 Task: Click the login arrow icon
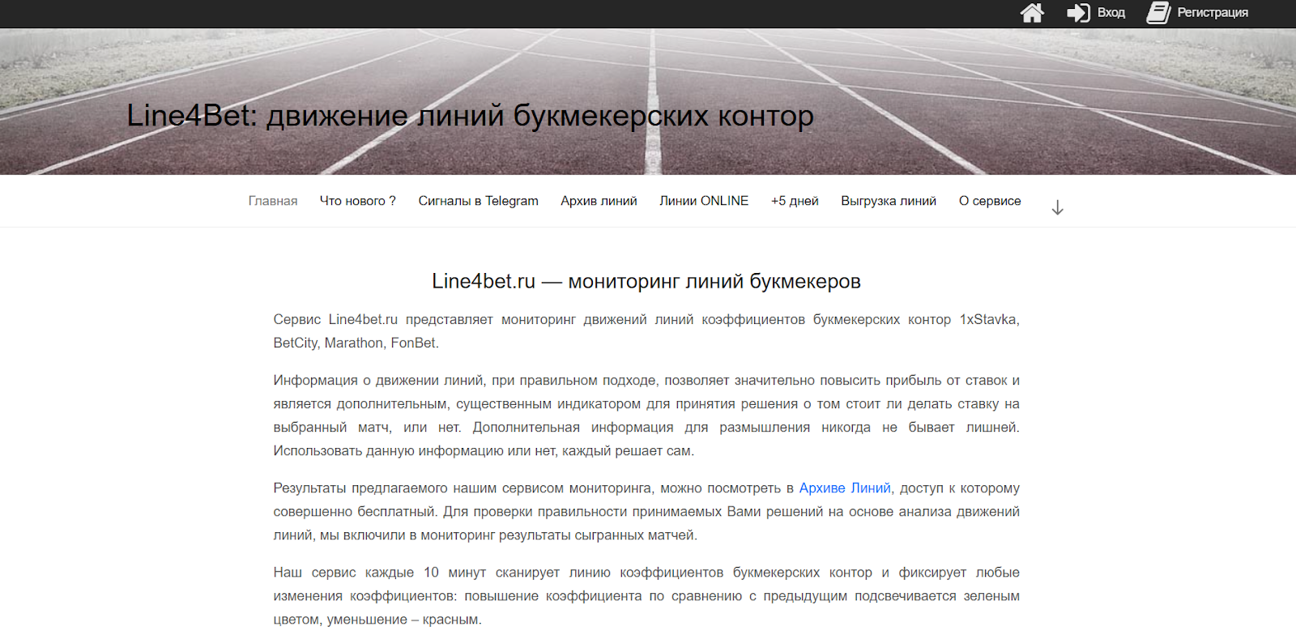[1078, 13]
